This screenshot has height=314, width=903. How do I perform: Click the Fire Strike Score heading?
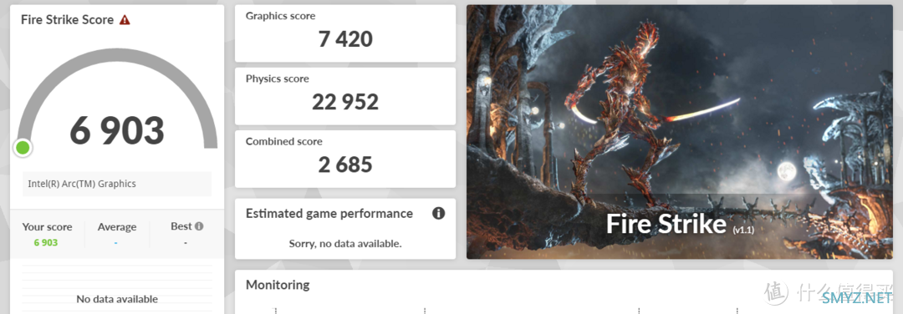coord(68,19)
